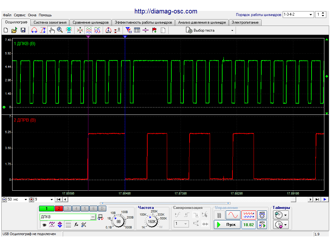Viewport: 333px width, 238px height.
Task: Save the oscillogram with floppy disk icon
Action: pos(23,30)
